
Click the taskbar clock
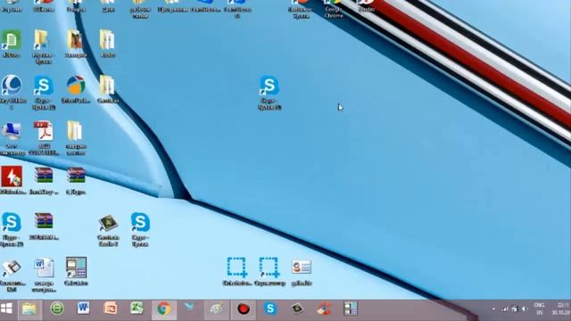point(561,309)
